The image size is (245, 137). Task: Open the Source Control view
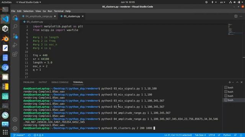point(15,36)
